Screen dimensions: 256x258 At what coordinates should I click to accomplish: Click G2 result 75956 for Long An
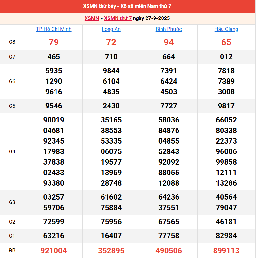111,222
